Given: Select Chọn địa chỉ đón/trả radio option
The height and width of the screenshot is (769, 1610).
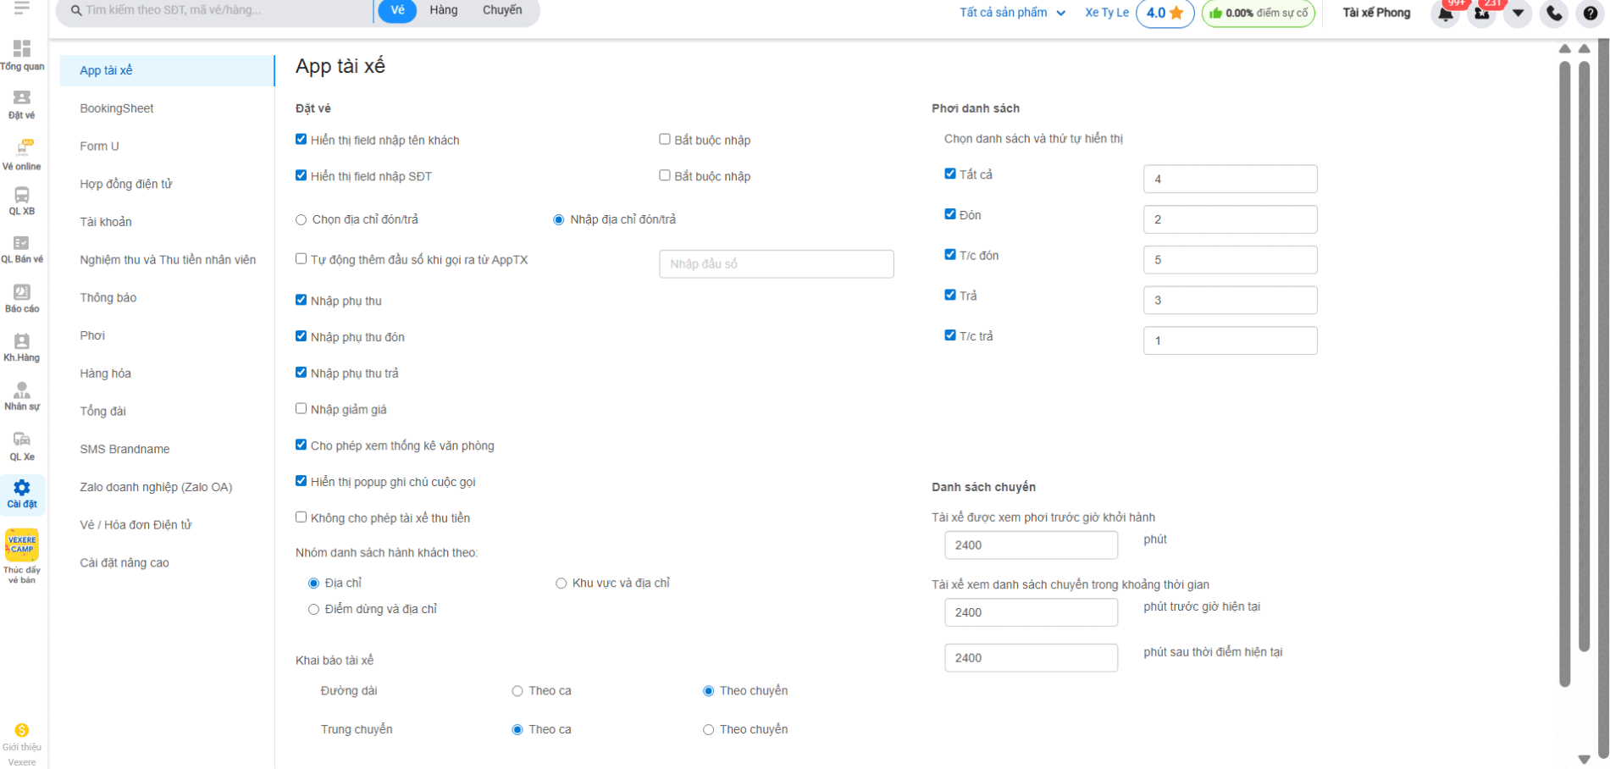Looking at the screenshot, I should tap(301, 220).
